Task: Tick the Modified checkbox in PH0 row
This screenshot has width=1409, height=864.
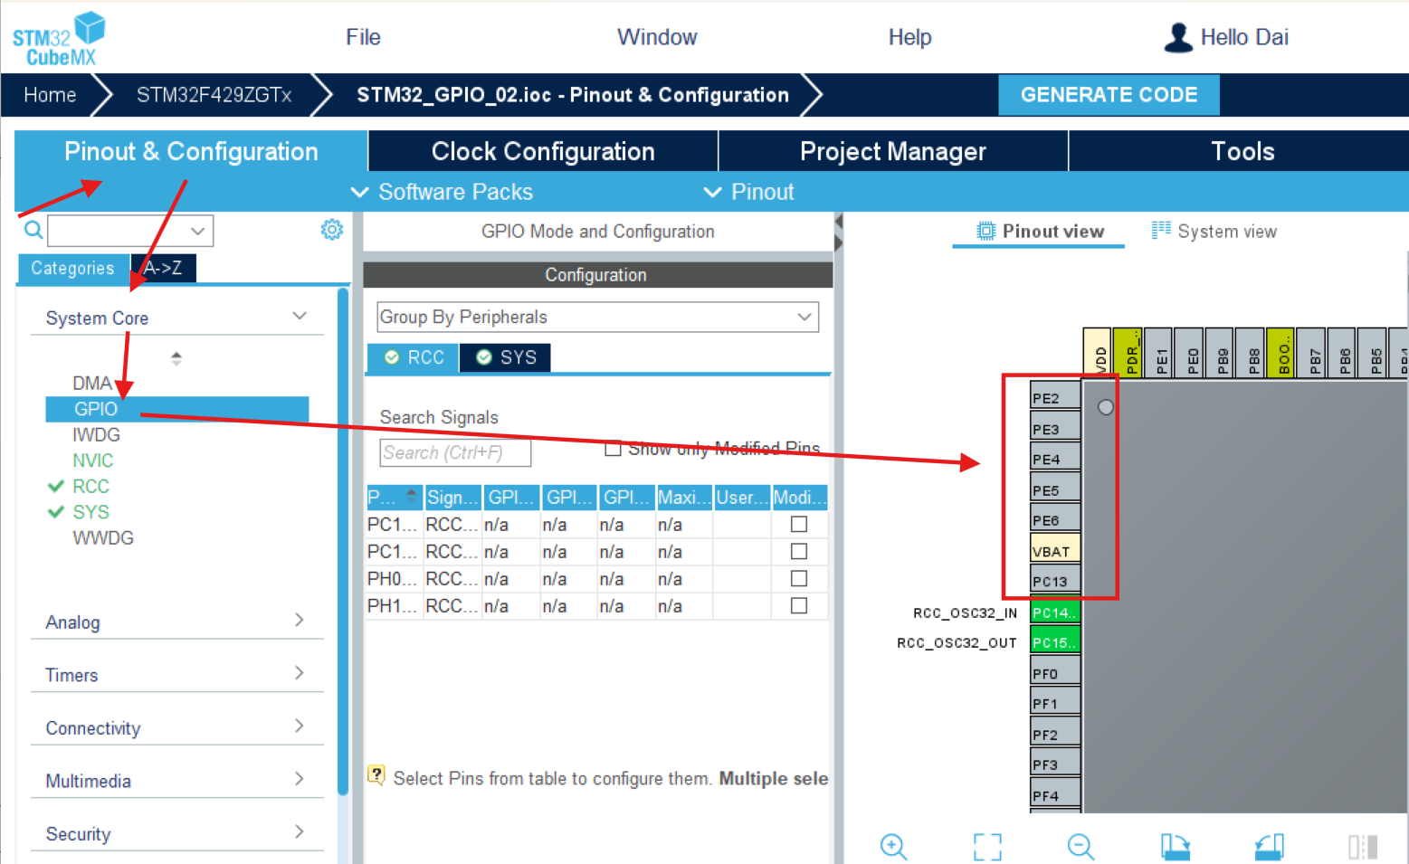Action: click(x=798, y=578)
